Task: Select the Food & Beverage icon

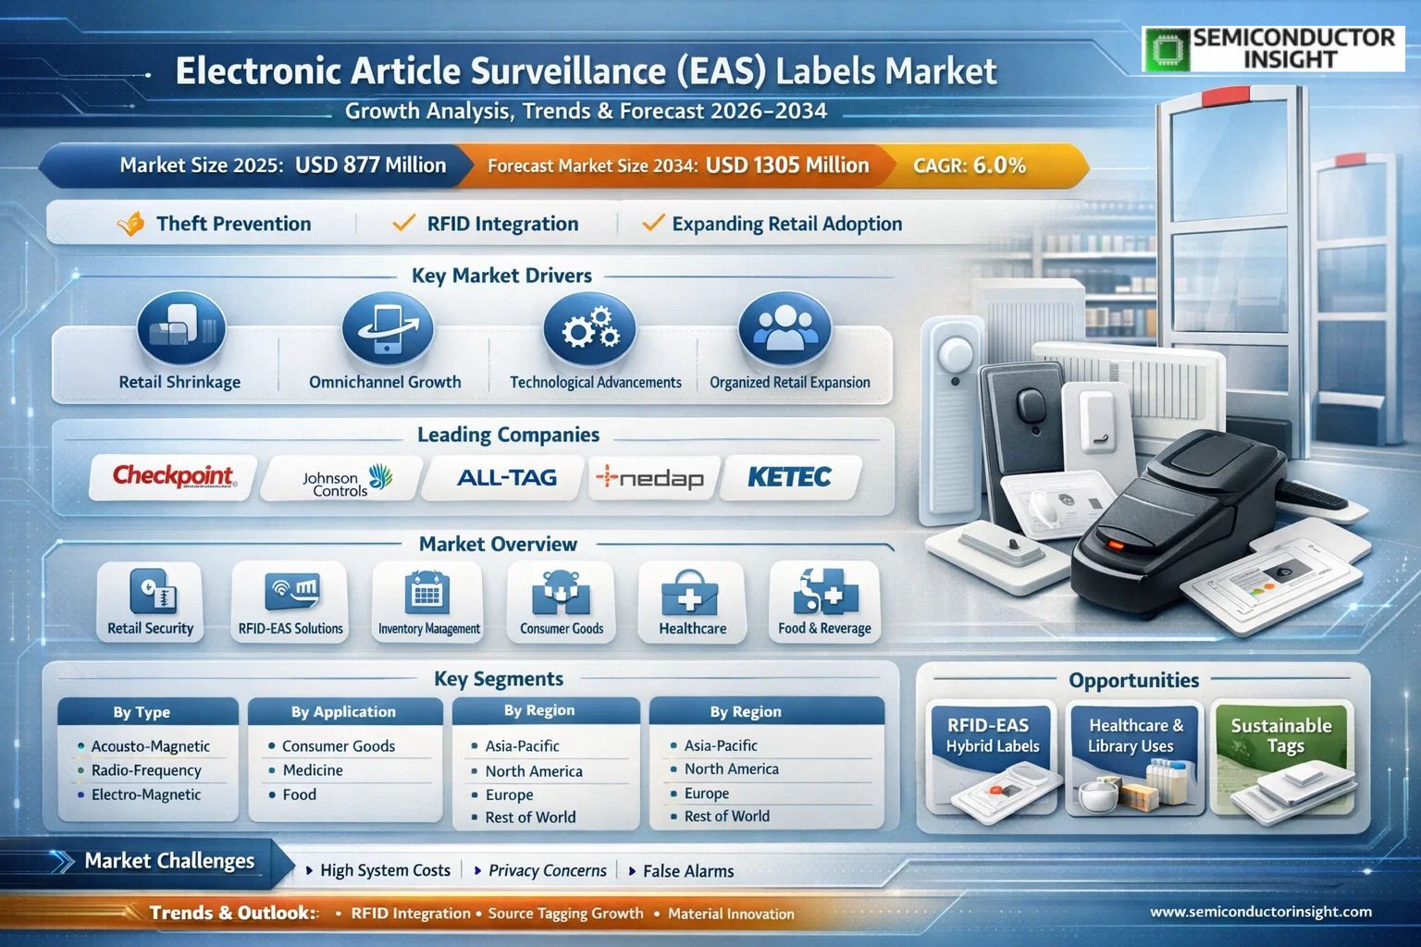Action: (x=825, y=590)
